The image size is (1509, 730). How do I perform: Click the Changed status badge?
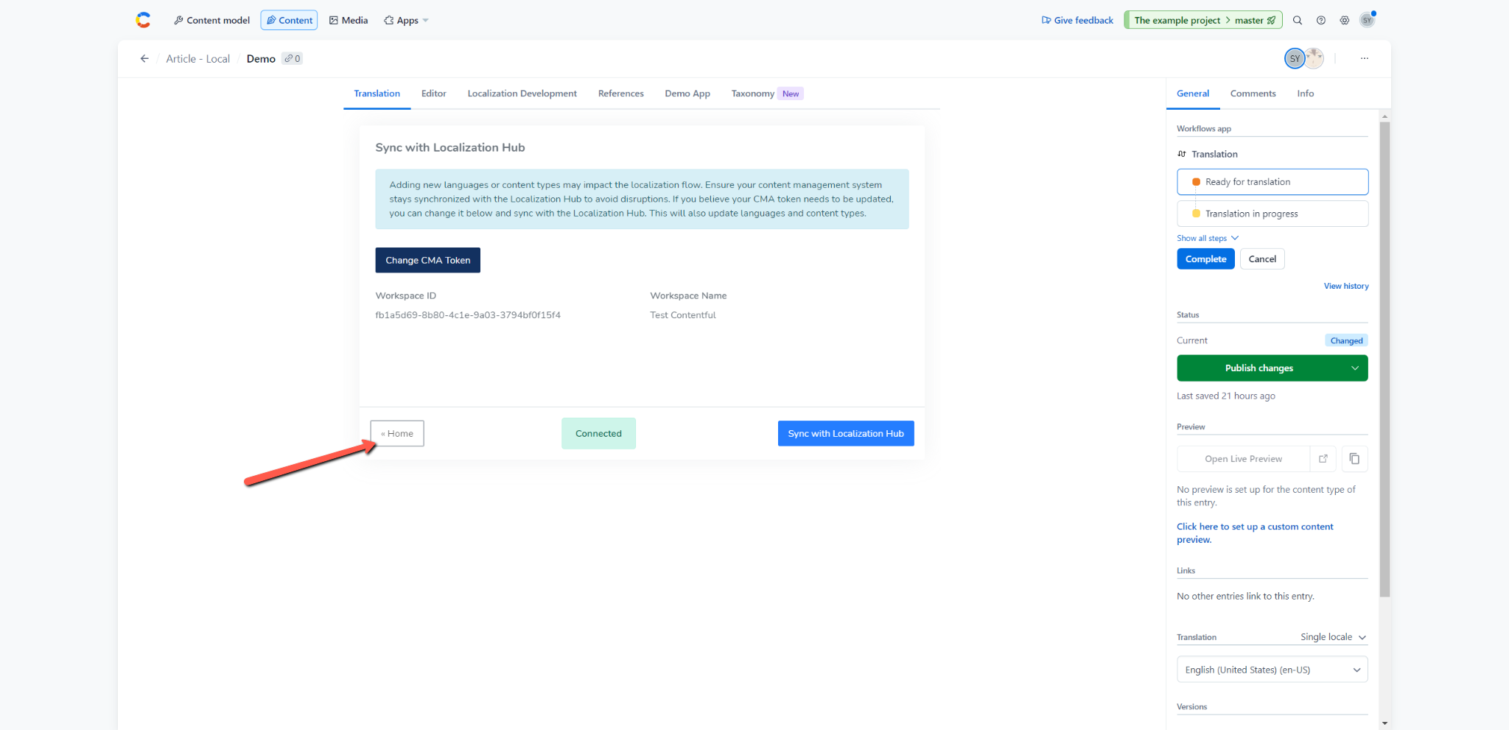tap(1346, 340)
